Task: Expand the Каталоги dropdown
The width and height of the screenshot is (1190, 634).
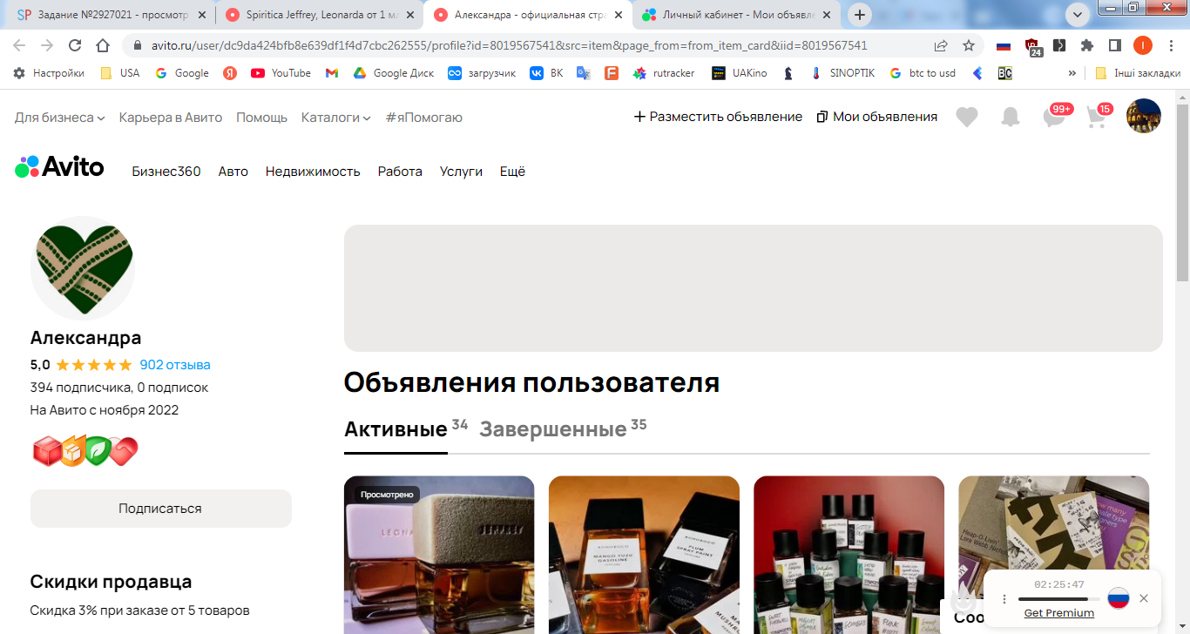Action: 336,117
